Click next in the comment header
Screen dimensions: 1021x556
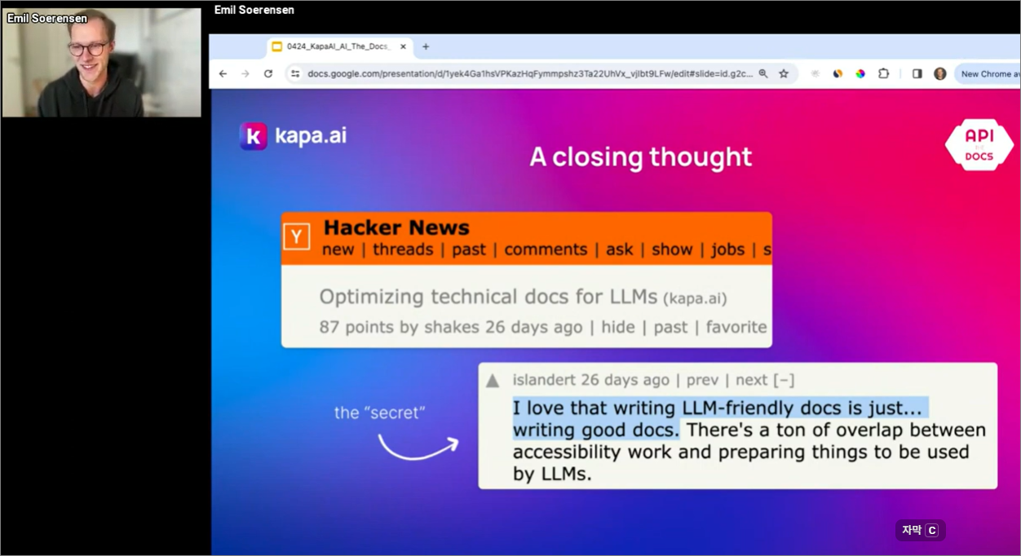pos(751,381)
